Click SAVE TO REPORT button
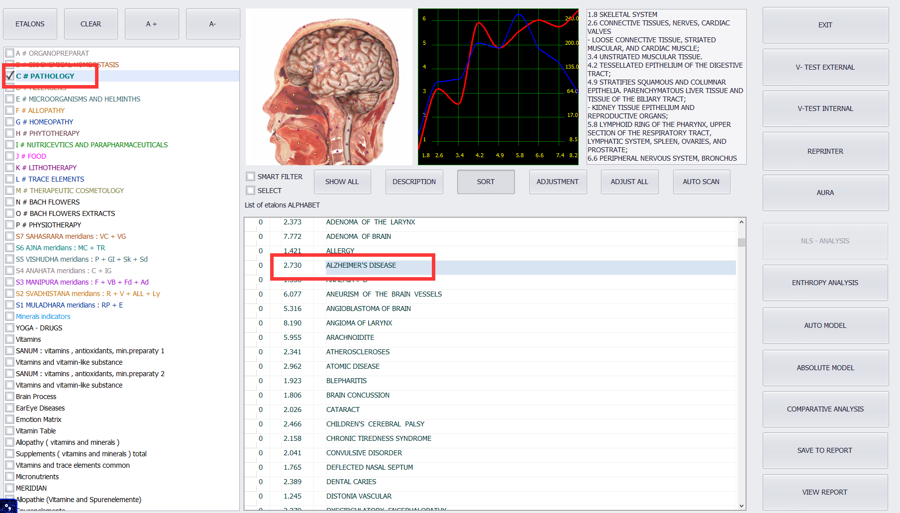 coord(825,450)
